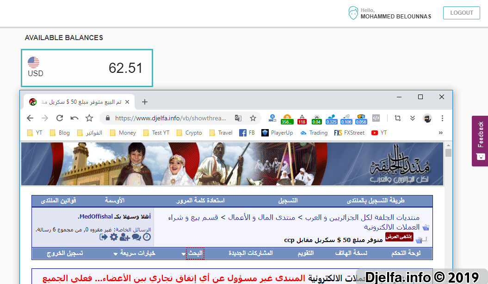Open the Test YT bookmark folder
The height and width of the screenshot is (284, 488).
[x=156, y=133]
